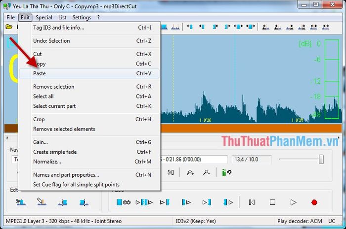
Task: Open the Gain... dialog entry
Action: (x=89, y=142)
